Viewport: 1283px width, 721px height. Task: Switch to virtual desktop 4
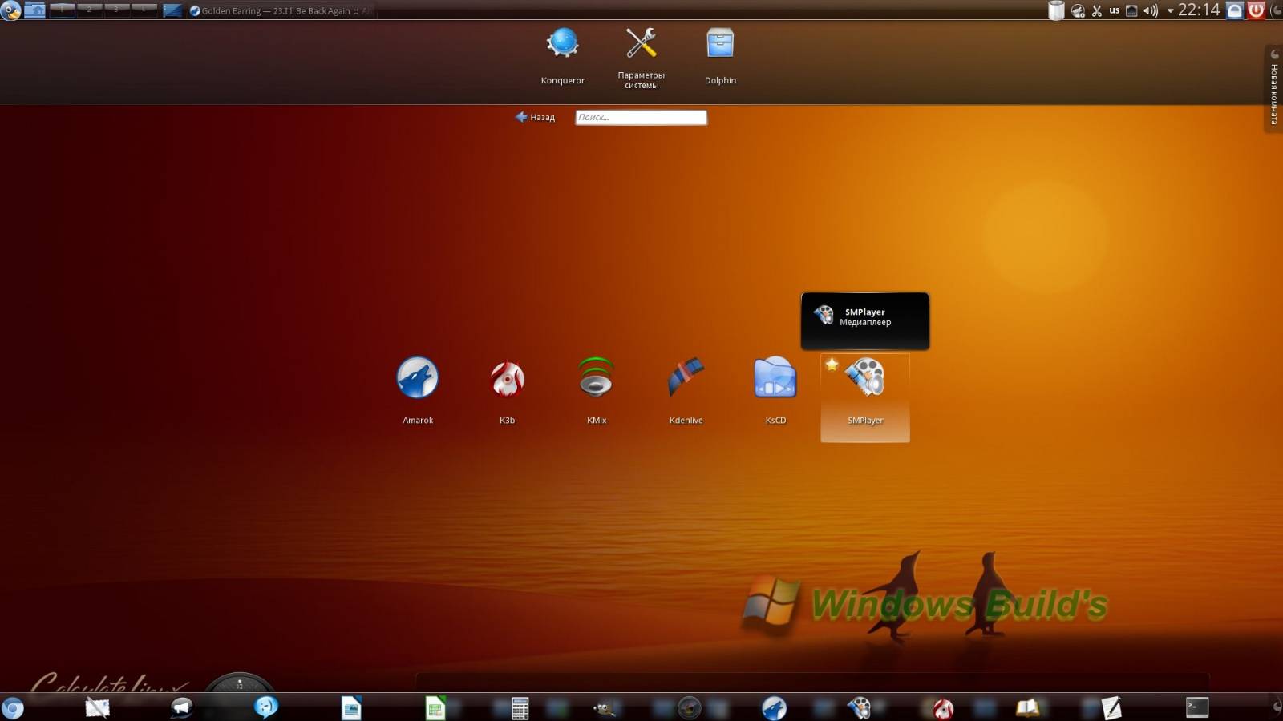coord(144,10)
